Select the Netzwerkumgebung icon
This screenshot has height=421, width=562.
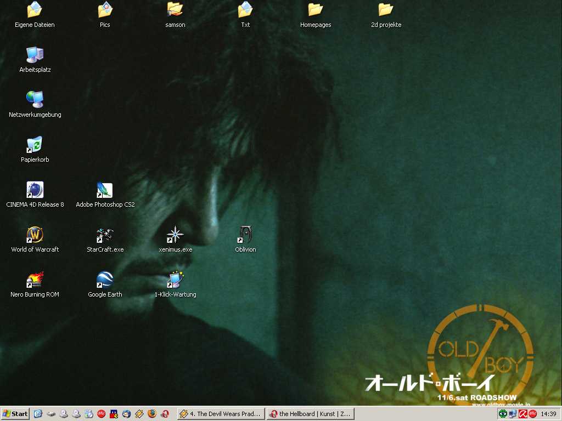click(35, 100)
